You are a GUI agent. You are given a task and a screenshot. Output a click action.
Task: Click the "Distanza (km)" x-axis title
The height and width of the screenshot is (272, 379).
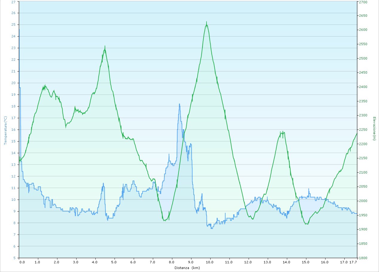[187, 268]
